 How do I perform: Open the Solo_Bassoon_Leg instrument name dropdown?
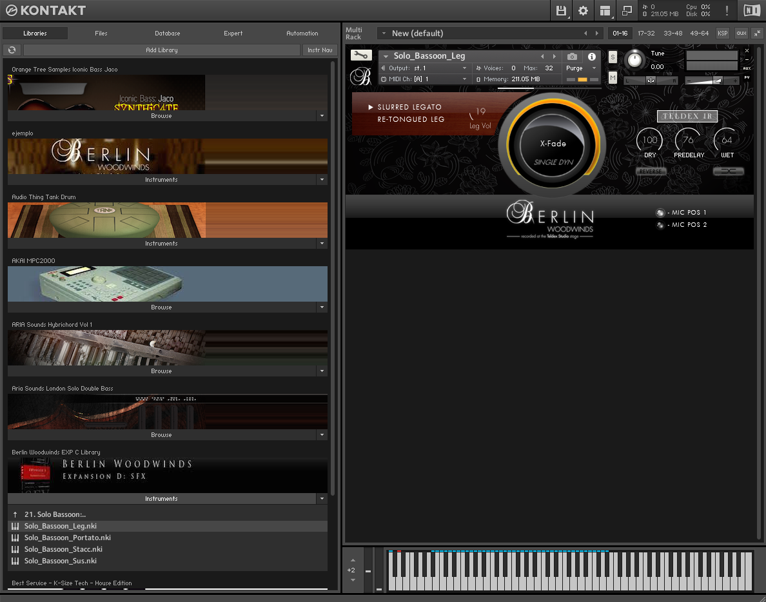tap(386, 56)
